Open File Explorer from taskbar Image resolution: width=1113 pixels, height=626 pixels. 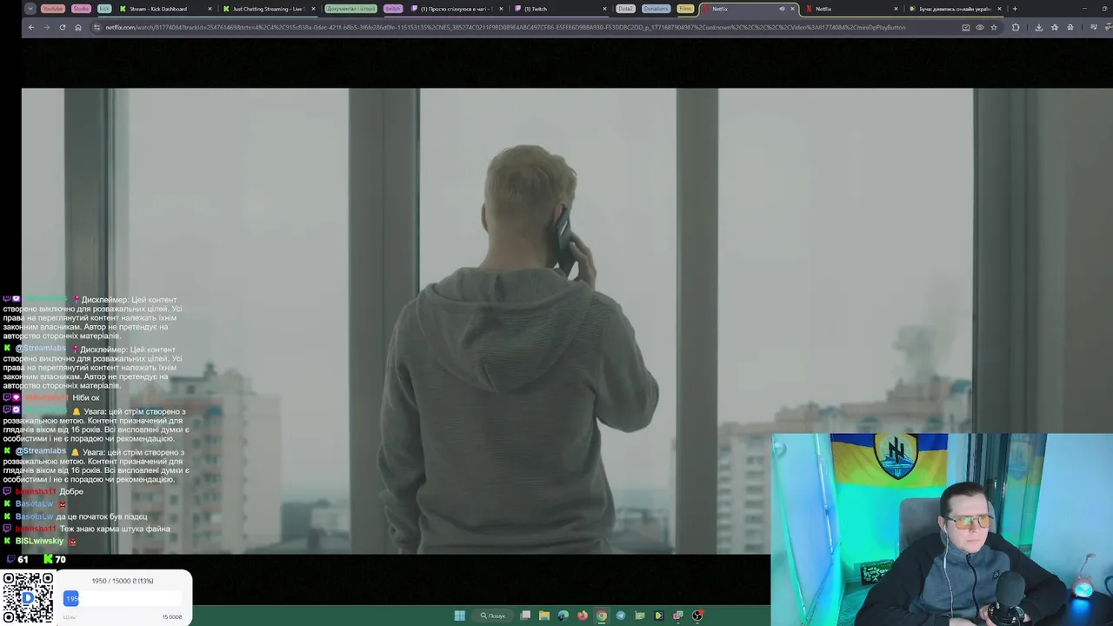544,616
